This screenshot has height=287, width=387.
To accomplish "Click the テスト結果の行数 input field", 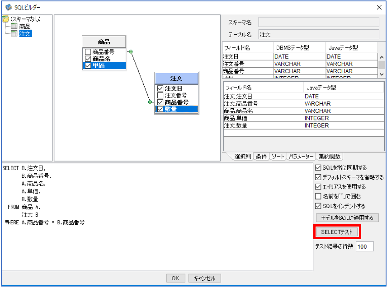I will pyautogui.click(x=364, y=246).
